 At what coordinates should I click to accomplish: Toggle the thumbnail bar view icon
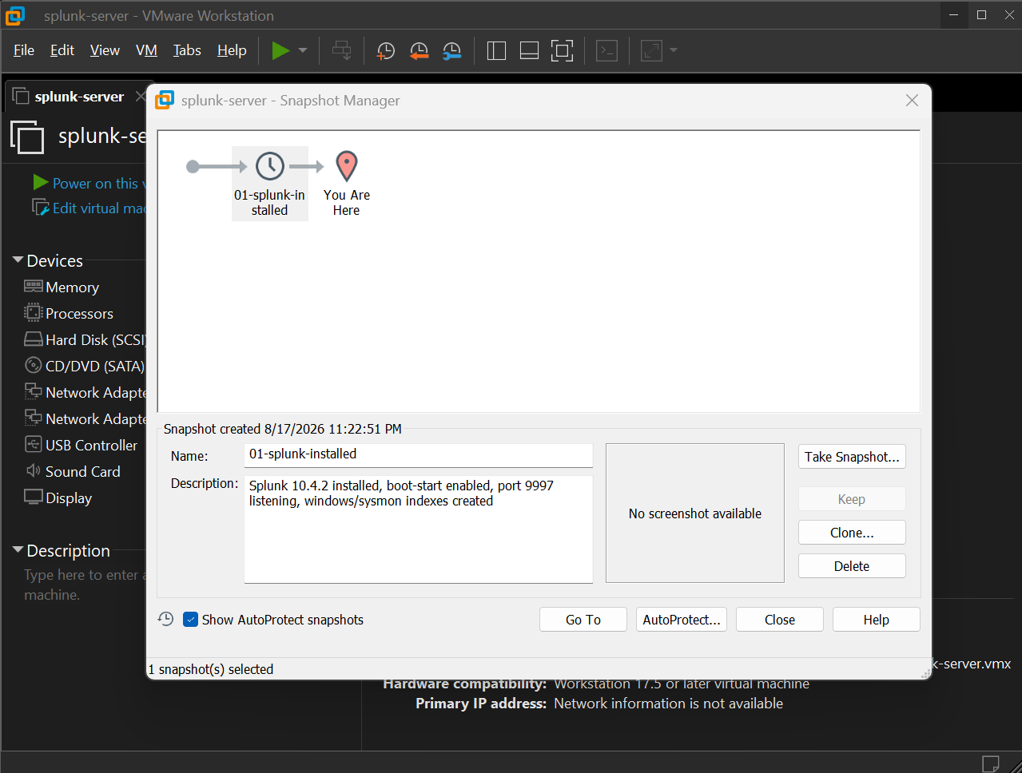pyautogui.click(x=529, y=50)
